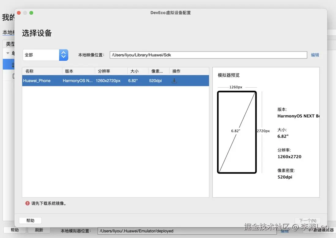Screen dimensions: 336x238
Task: Click the 520dpi cell in device row
Action: pos(155,81)
